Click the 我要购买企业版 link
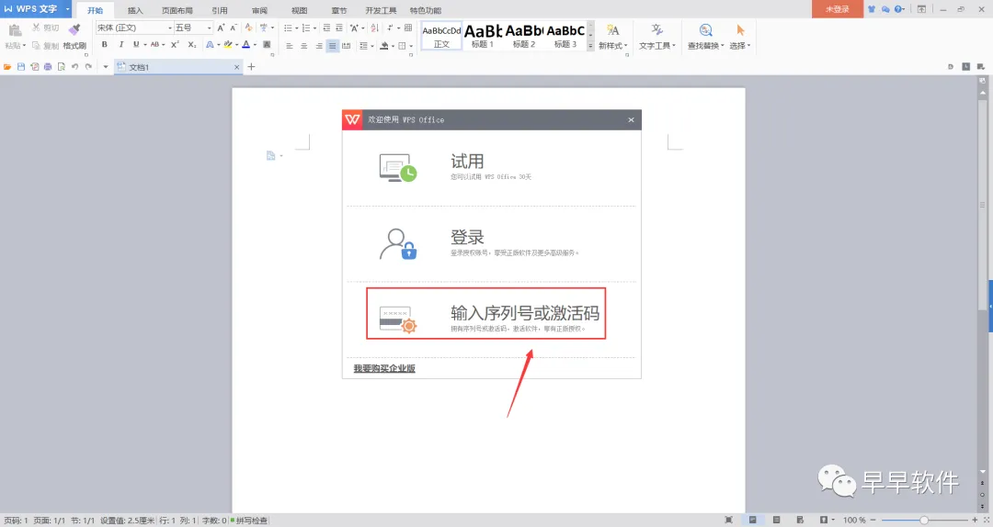The image size is (993, 527). (x=384, y=368)
